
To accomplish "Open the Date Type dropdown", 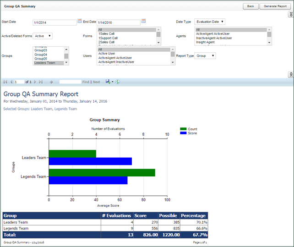I will [x=210, y=22].
